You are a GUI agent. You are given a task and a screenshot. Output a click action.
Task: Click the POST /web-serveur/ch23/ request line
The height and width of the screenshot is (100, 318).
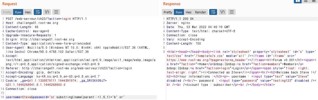46,19
